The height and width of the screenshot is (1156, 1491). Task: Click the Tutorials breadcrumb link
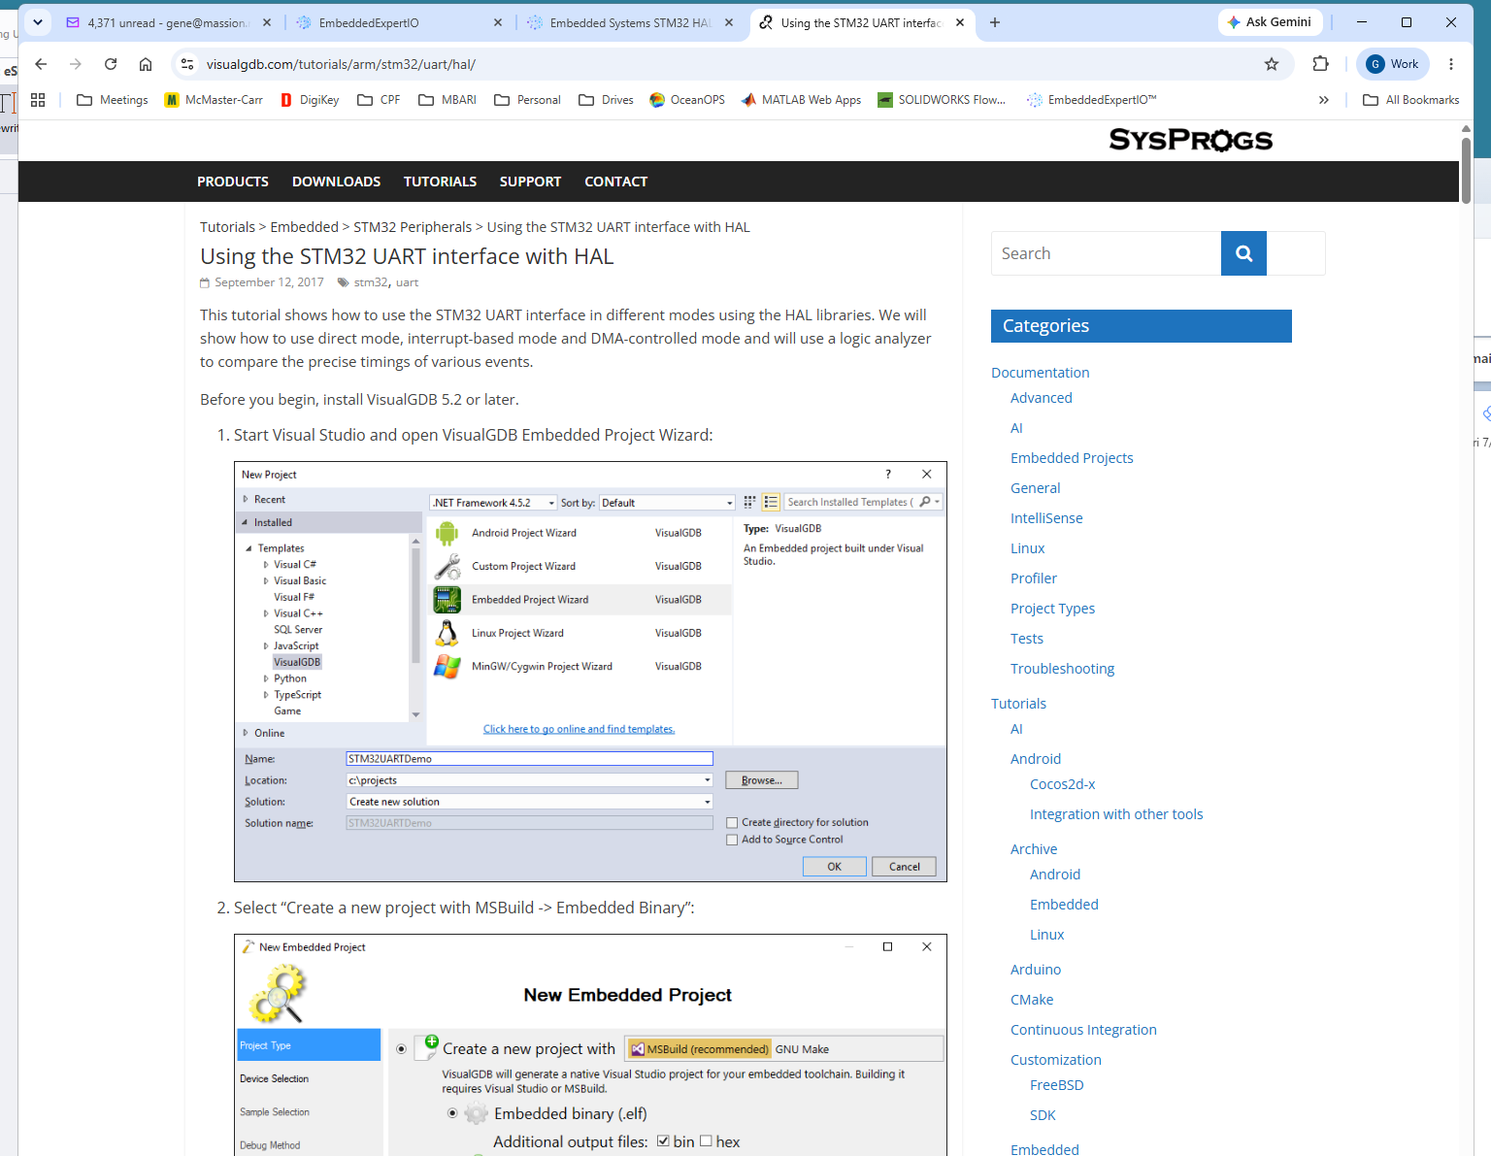[x=227, y=227]
